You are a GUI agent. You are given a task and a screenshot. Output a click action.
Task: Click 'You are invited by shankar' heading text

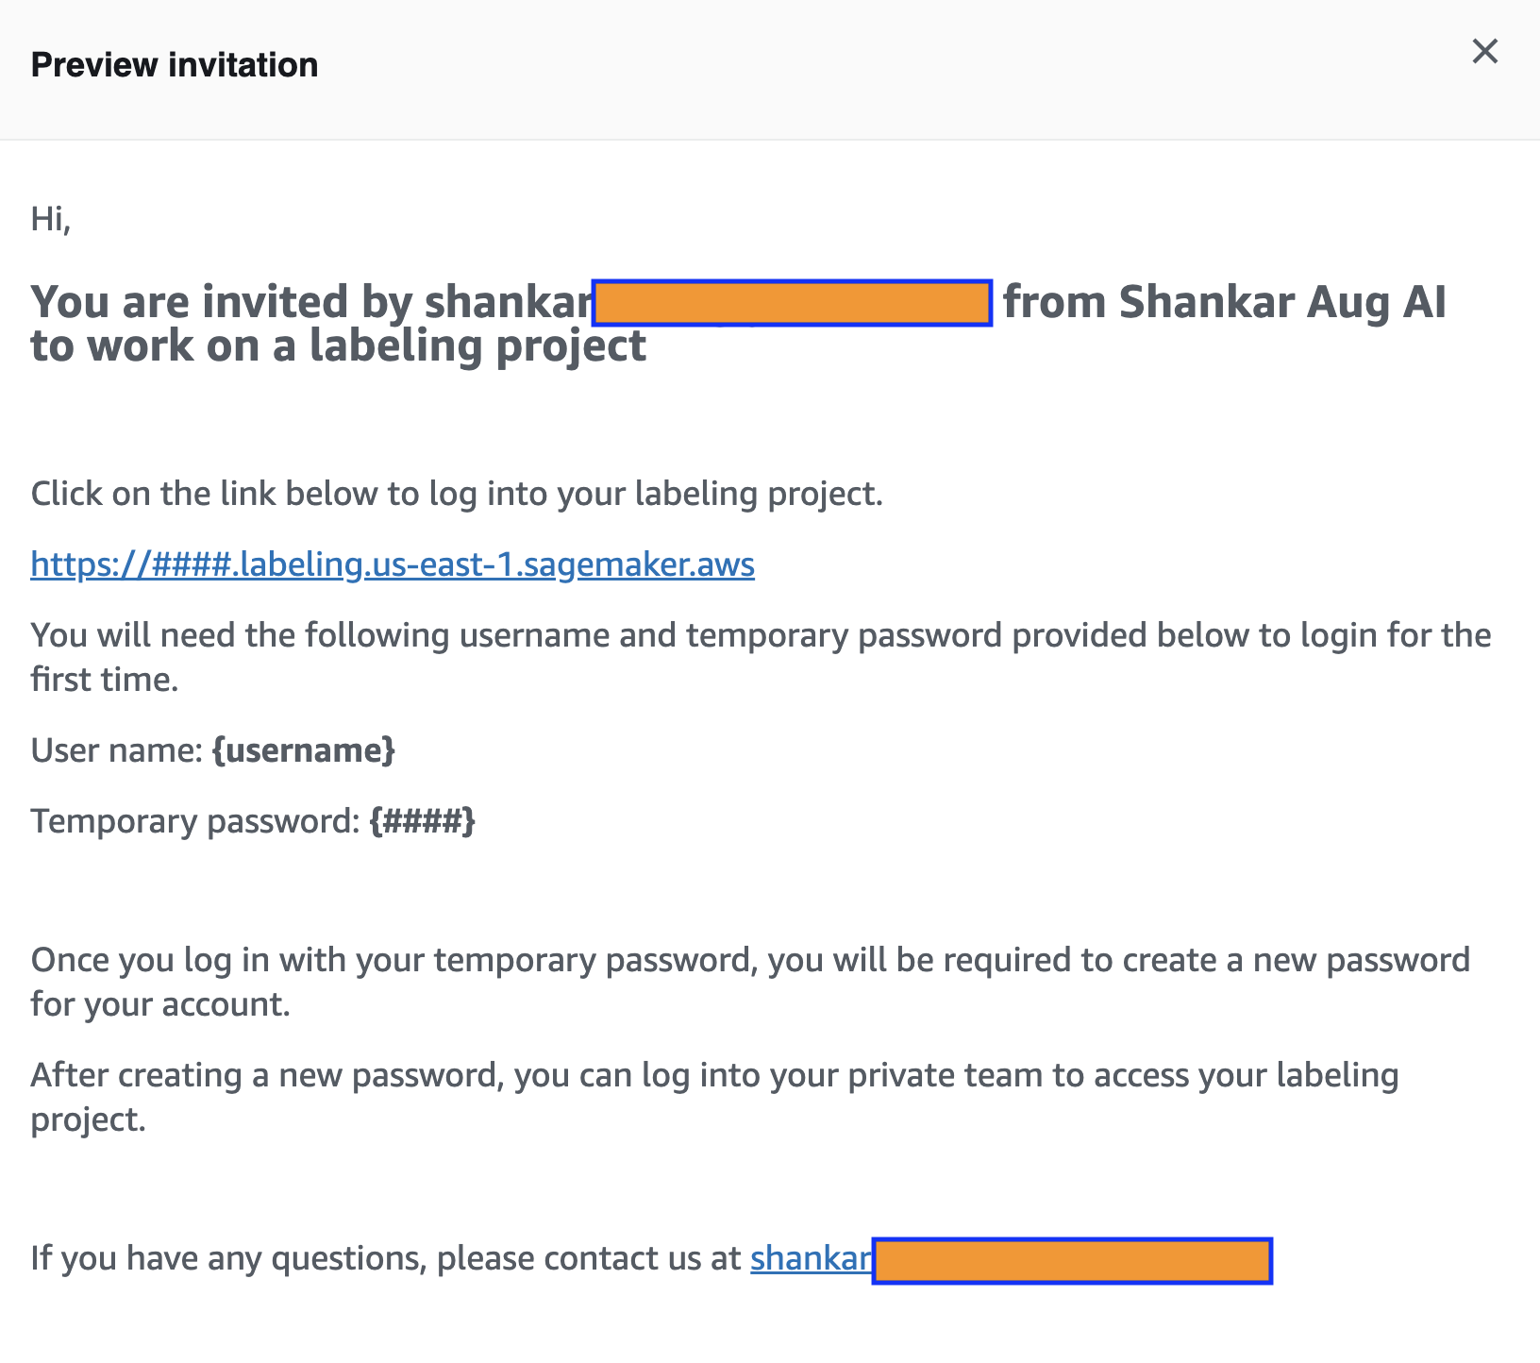pyautogui.click(x=311, y=303)
